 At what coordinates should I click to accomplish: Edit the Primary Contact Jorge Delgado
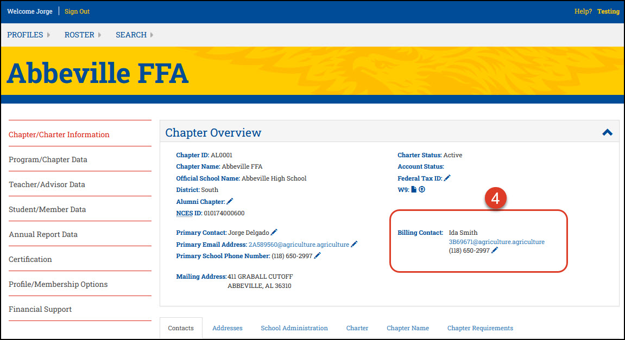pos(274,232)
